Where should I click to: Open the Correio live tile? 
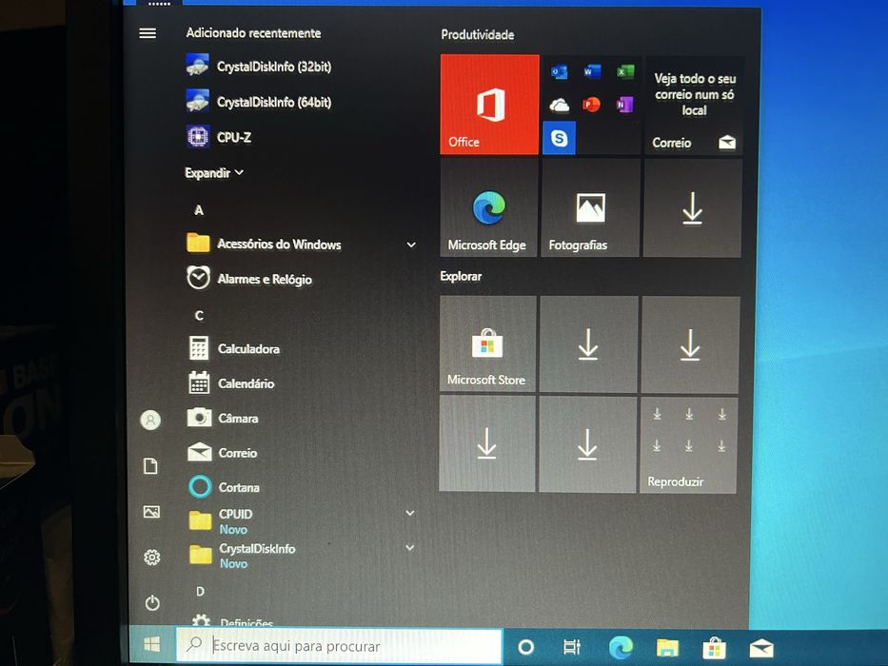(695, 105)
